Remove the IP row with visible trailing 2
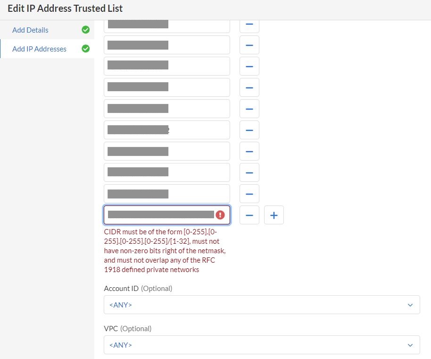 point(249,130)
